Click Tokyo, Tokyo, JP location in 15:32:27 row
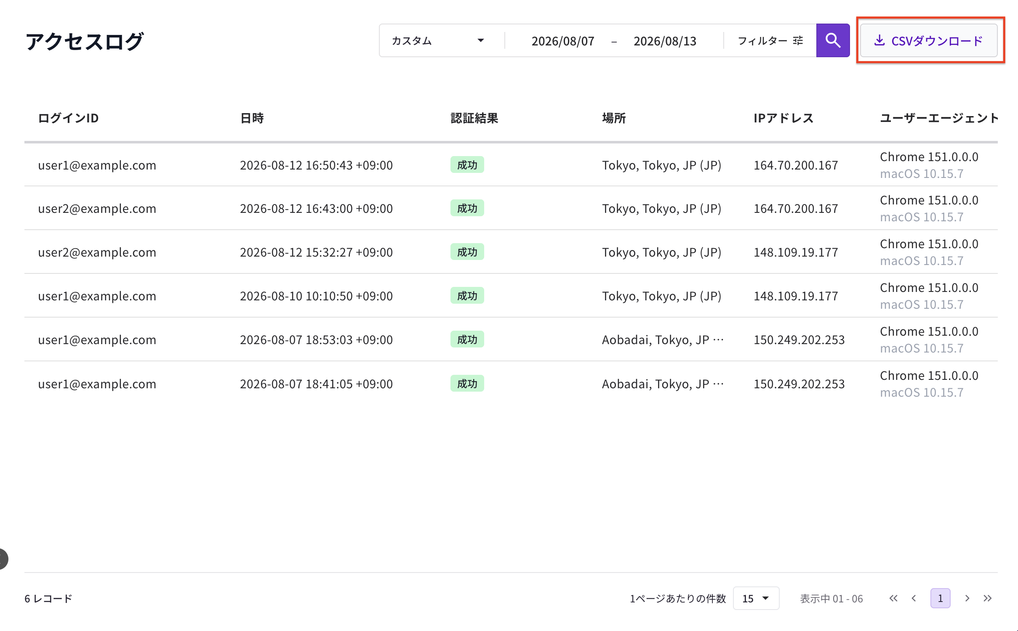Viewport: 1018px width, 631px height. [661, 252]
